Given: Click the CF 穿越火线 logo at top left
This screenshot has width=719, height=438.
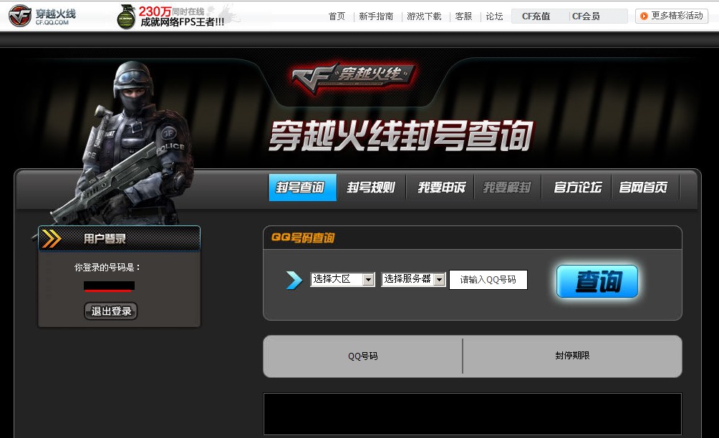Looking at the screenshot, I should [42, 16].
